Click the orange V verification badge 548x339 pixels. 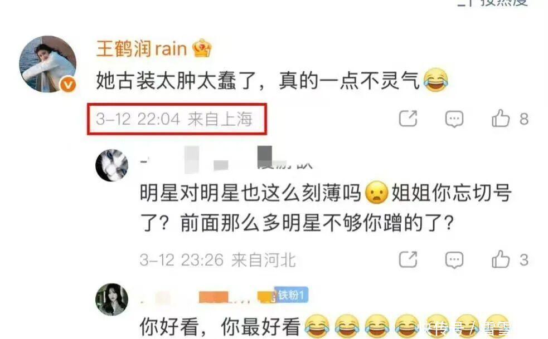[68, 85]
